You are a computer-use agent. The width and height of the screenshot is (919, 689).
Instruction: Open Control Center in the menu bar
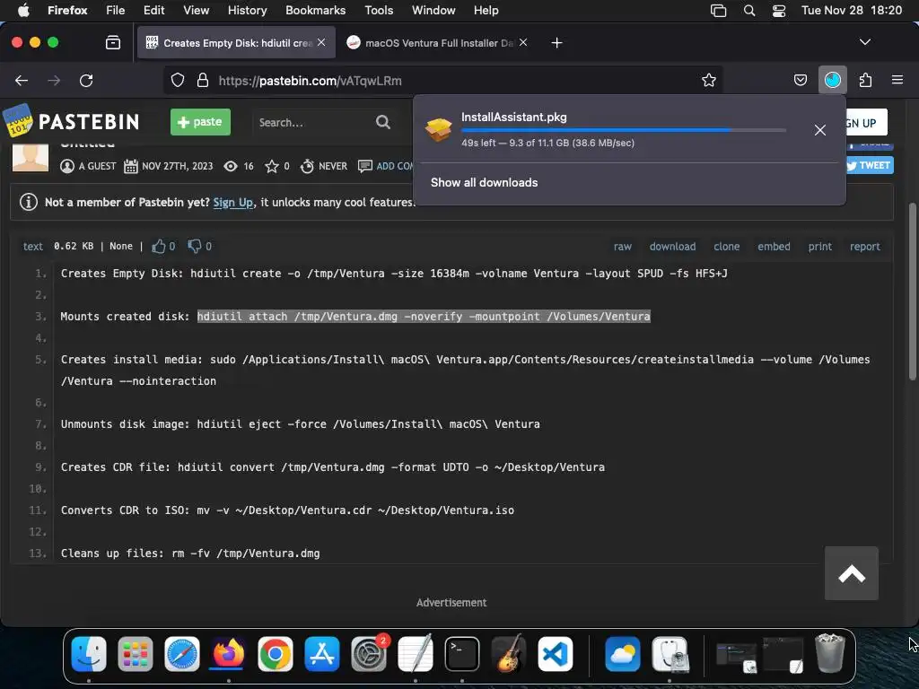(x=779, y=10)
